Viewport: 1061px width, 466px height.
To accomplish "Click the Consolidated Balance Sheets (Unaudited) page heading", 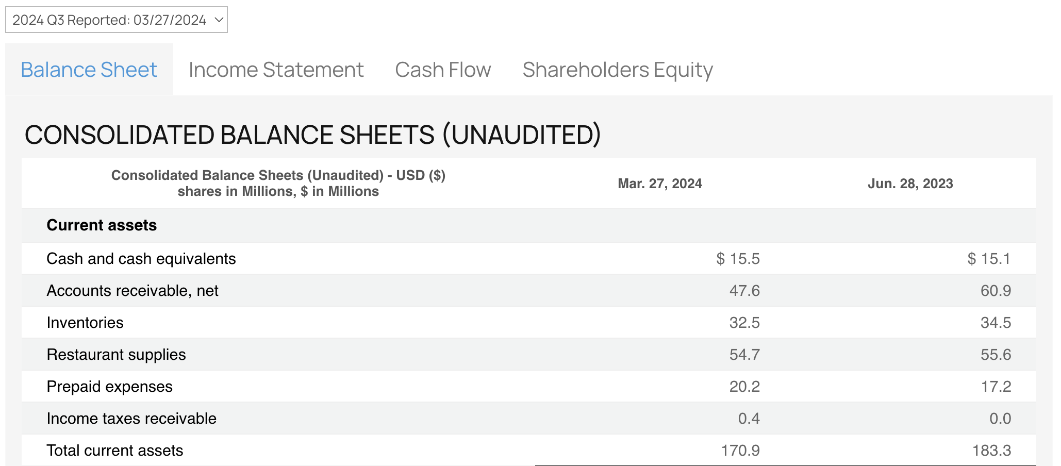I will [x=312, y=135].
